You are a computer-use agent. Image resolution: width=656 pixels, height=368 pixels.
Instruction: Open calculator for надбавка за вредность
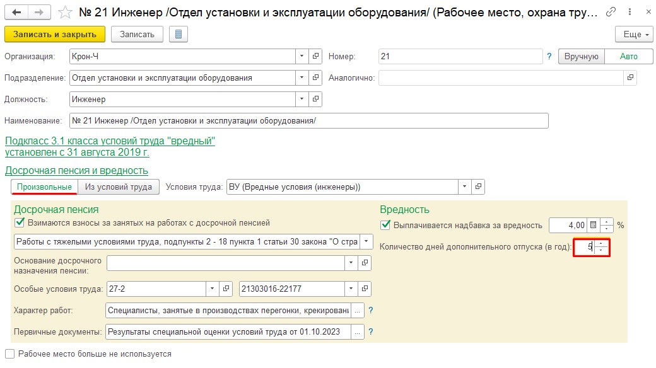coord(592,225)
